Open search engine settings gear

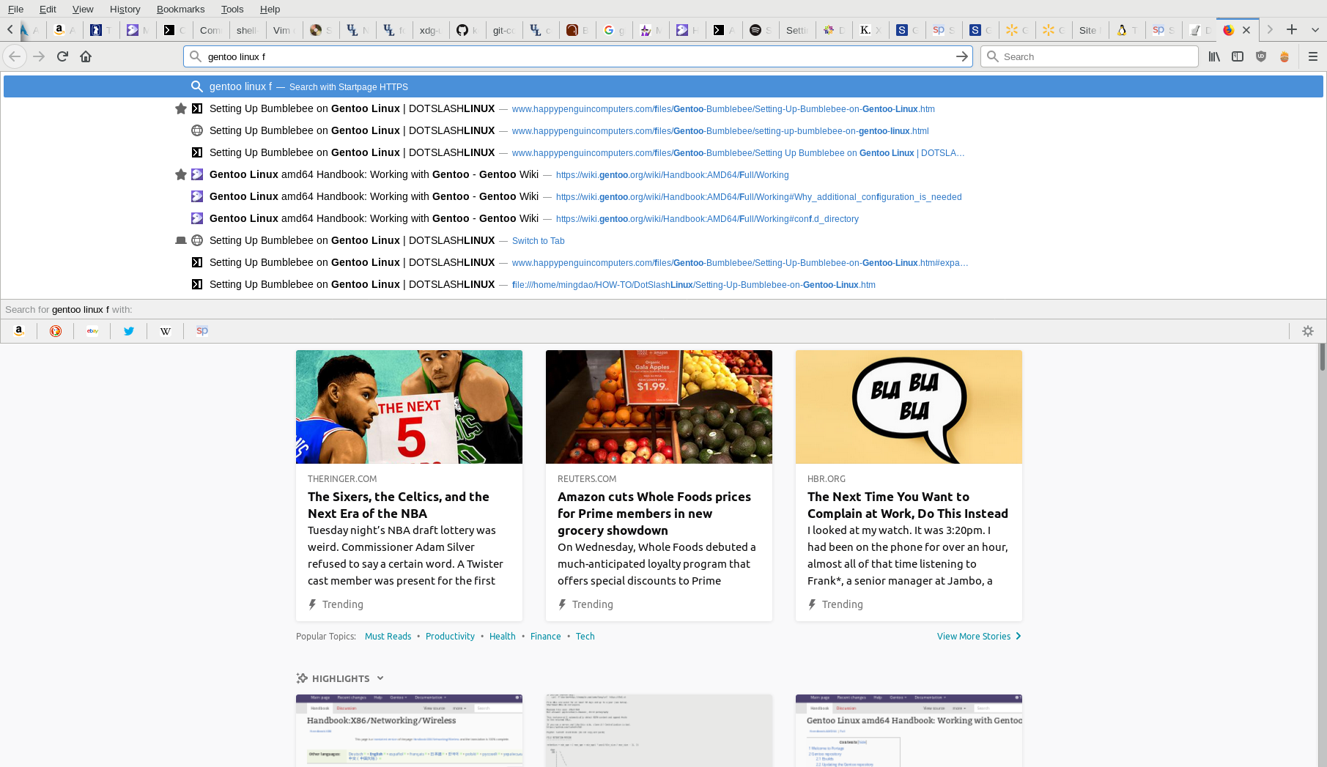click(1308, 331)
